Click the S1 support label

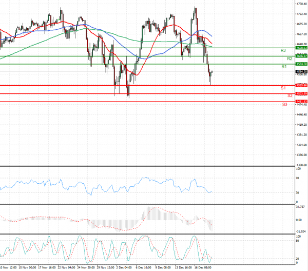283,88
